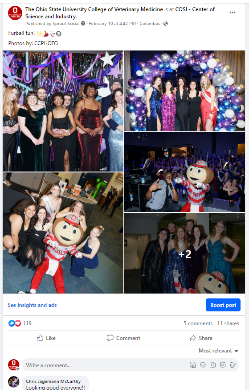Click the avatar sticker icon in comment box

pos(193,365)
